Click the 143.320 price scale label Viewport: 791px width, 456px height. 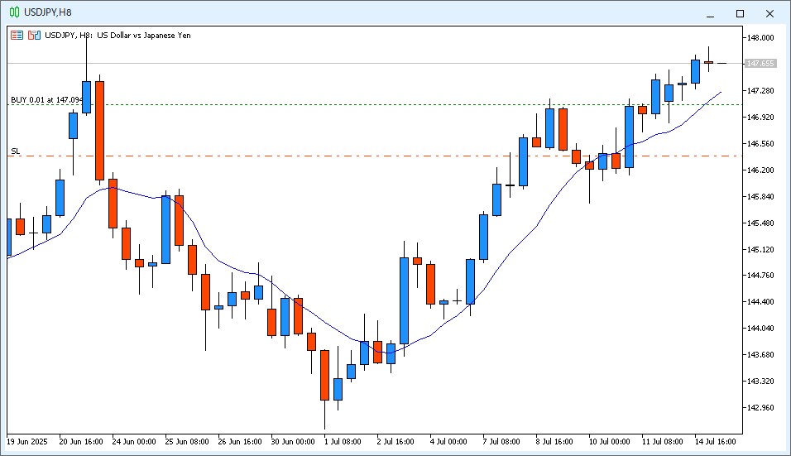point(760,382)
